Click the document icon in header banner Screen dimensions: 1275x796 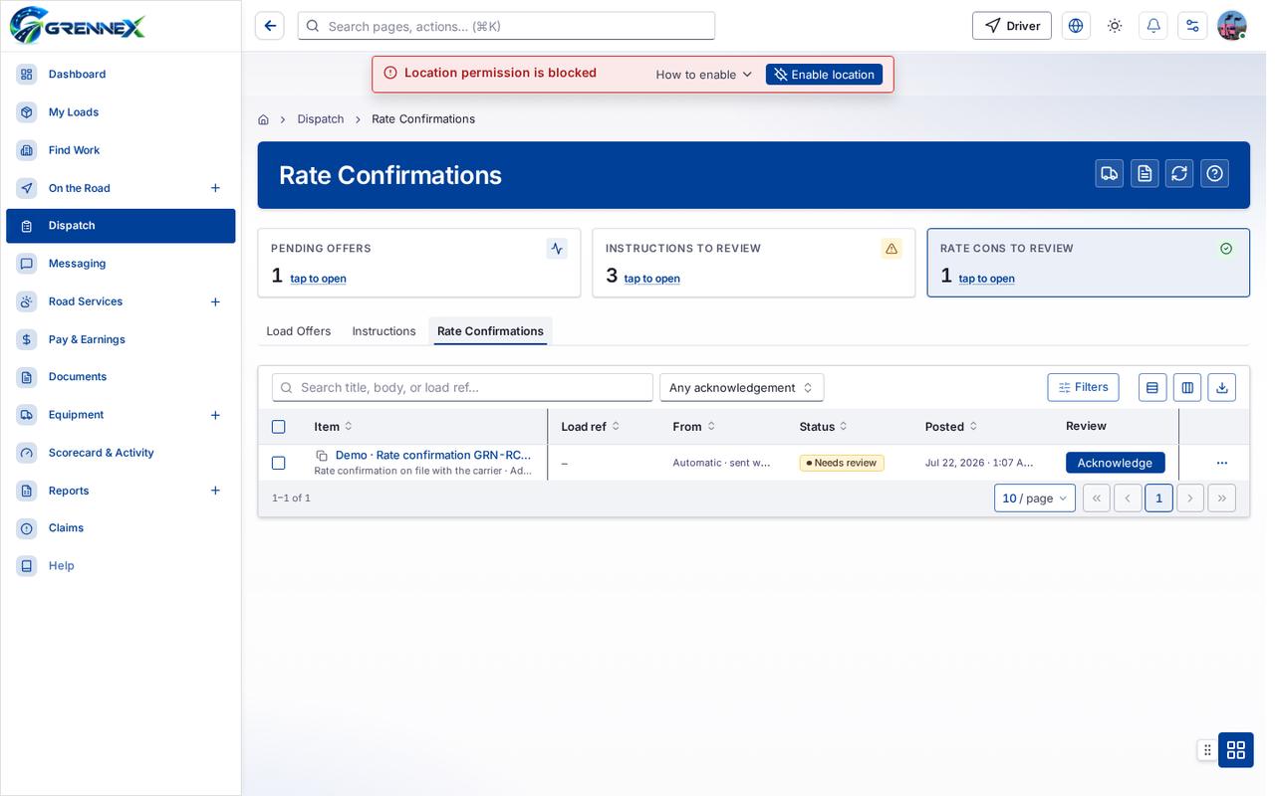(1145, 173)
